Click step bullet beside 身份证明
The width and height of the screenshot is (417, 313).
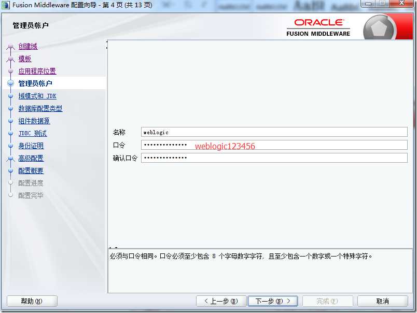point(11,146)
